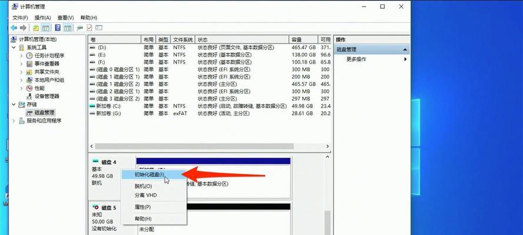The image size is (523, 235).
Task: Click the 磁盘 5 uninitialized disk icon
Action: (x=95, y=207)
